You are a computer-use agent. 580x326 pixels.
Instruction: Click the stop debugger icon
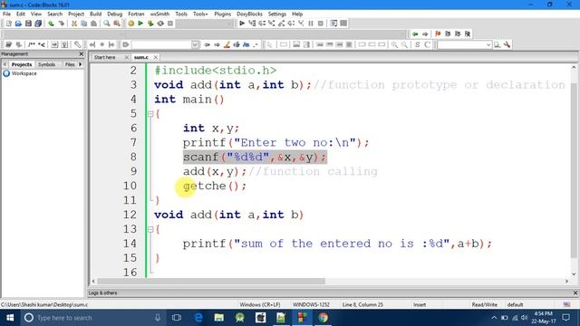click(x=321, y=24)
